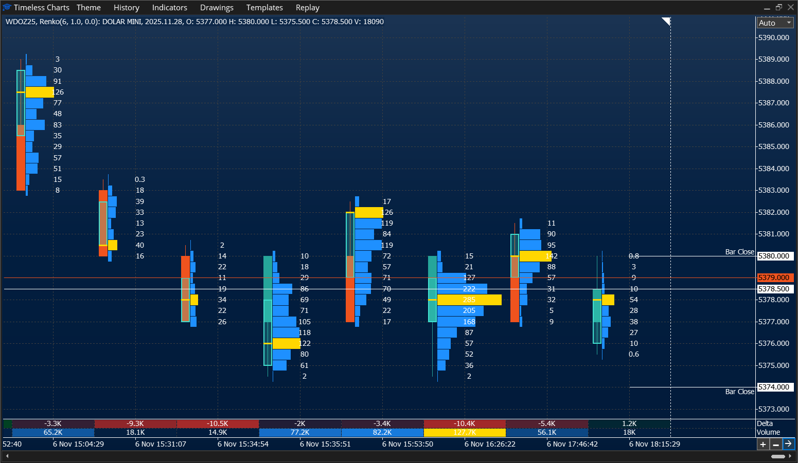This screenshot has height=463, width=798.
Task: Click the upper Bar Close label
Action: click(739, 252)
